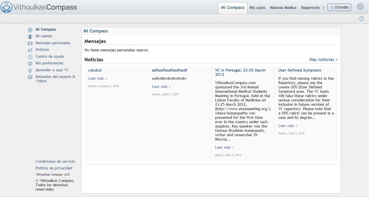This screenshot has height=197, width=369.
Task: Open the Repertorio tab
Action: pyautogui.click(x=310, y=8)
